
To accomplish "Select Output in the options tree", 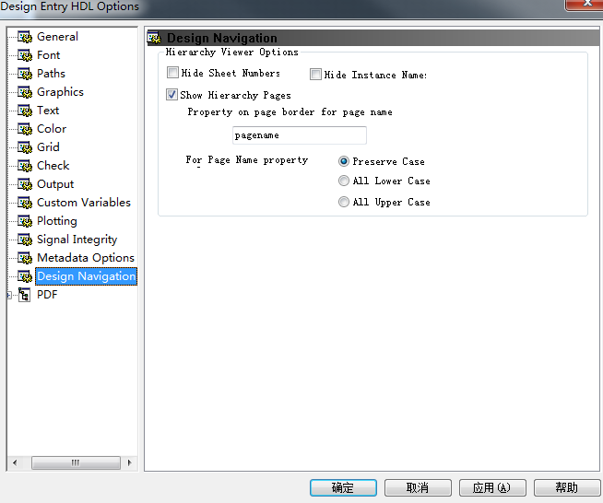I will click(55, 184).
